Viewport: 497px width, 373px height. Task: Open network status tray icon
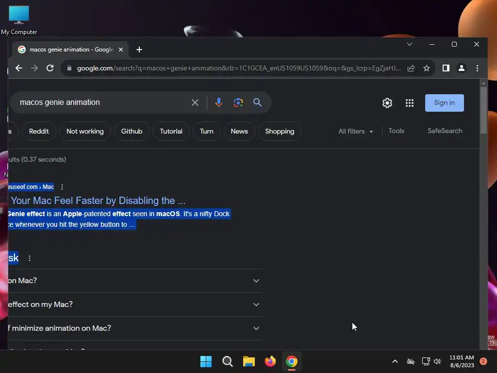tap(426, 361)
